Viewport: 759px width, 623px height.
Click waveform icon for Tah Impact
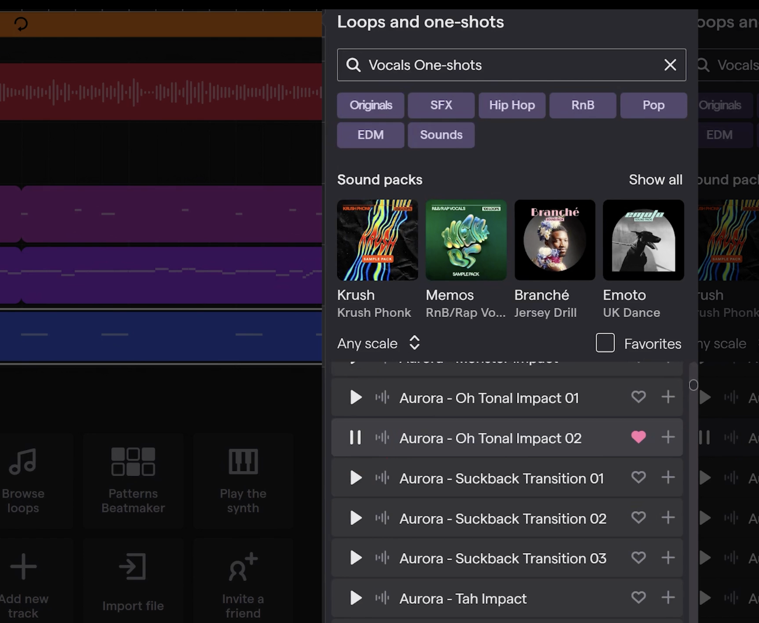[x=382, y=598]
